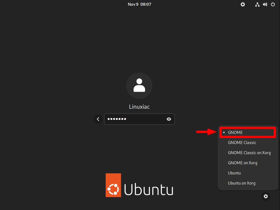Open the session chooser gear at bottom right
The width and height of the screenshot is (280, 210).
[x=266, y=196]
